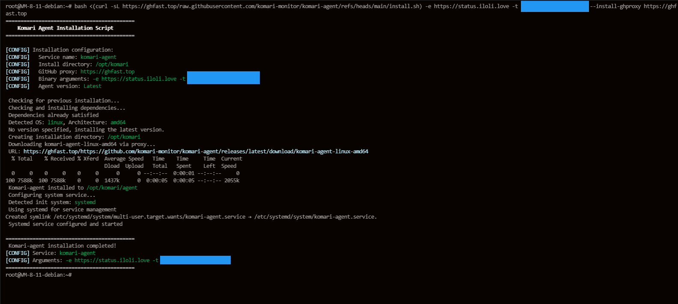
Task: Select the Install directory value /opt/komari
Action: [x=112, y=64]
